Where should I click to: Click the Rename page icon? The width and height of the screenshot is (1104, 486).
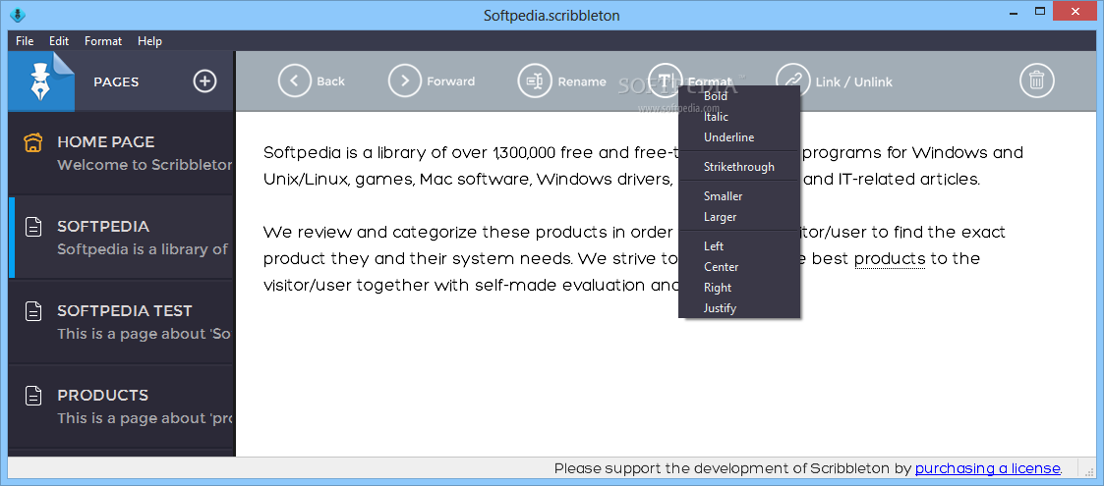point(535,81)
